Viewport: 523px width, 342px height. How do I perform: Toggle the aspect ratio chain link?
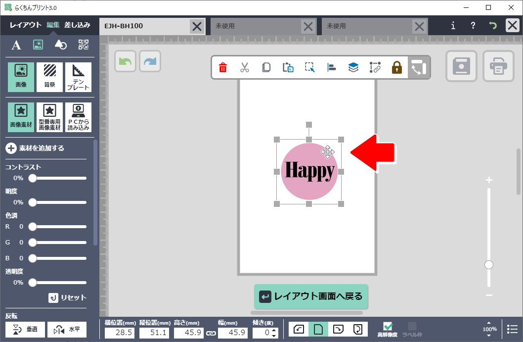(x=211, y=333)
